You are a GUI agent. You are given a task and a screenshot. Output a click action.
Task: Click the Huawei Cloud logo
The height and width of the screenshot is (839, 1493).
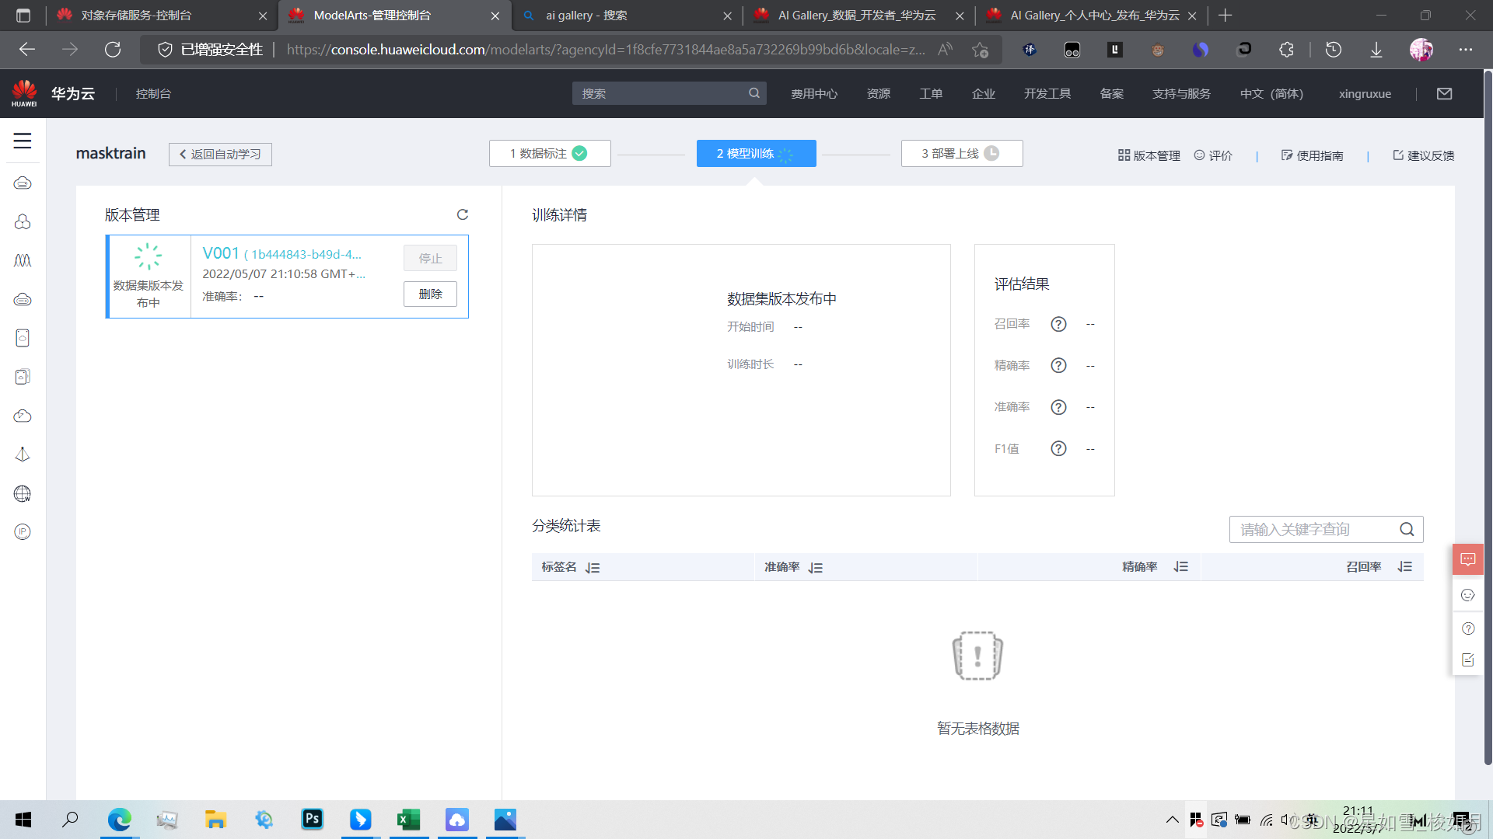pos(24,93)
